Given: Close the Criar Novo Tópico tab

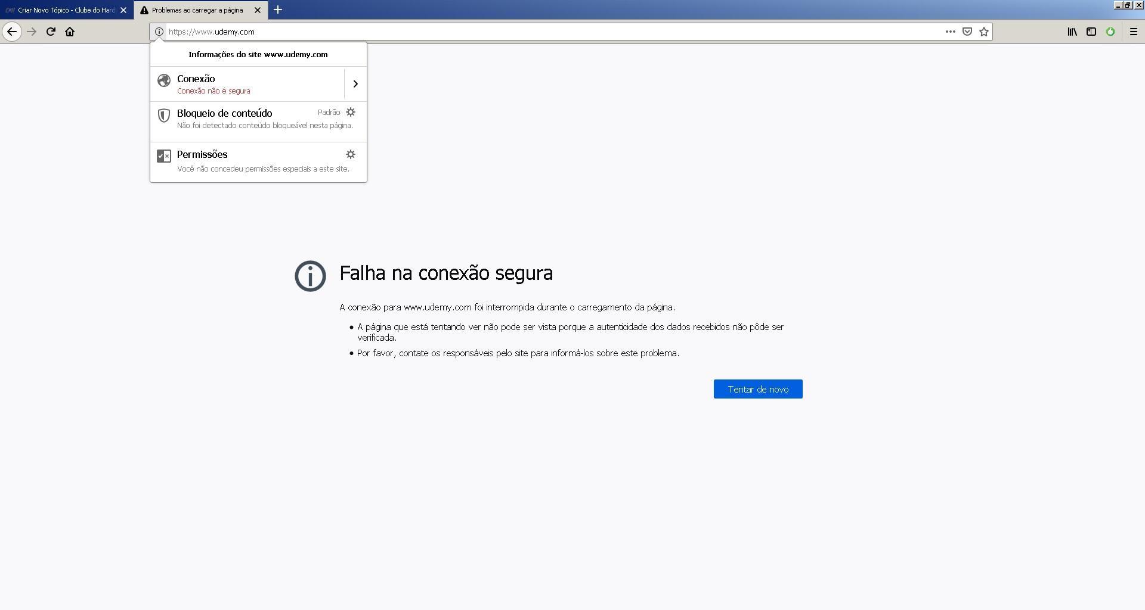Looking at the screenshot, I should click(x=123, y=10).
